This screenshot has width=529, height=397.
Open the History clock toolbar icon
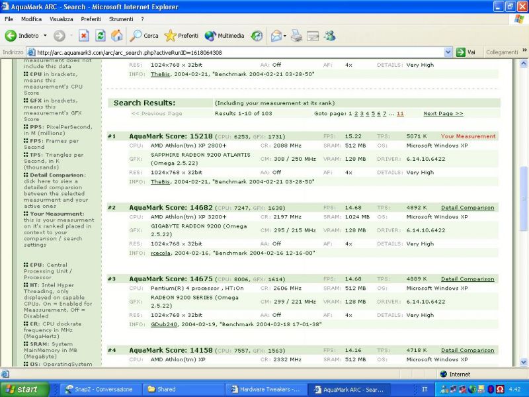click(x=257, y=36)
